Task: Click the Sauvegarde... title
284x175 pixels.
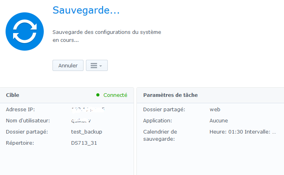Action: click(x=86, y=10)
